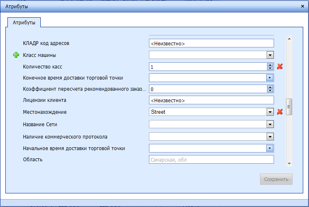Expand Начальное время доставки торговой точки dropdown
The width and height of the screenshot is (309, 207).
270,148
